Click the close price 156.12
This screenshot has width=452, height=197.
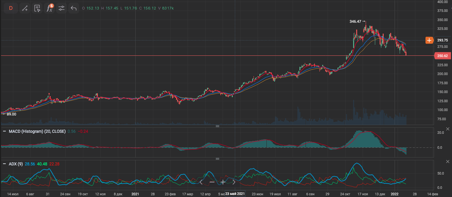(x=150, y=8)
